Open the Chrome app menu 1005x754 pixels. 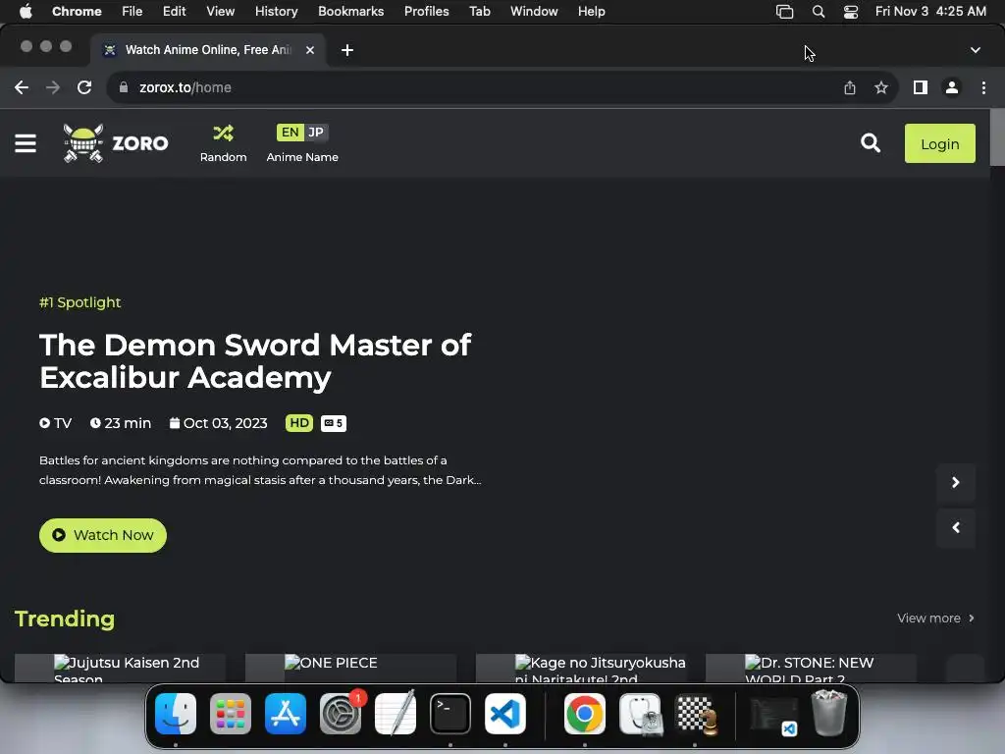77,12
